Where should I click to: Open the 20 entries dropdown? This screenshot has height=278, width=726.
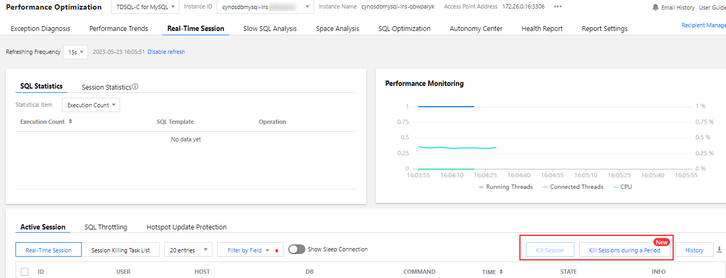point(188,250)
